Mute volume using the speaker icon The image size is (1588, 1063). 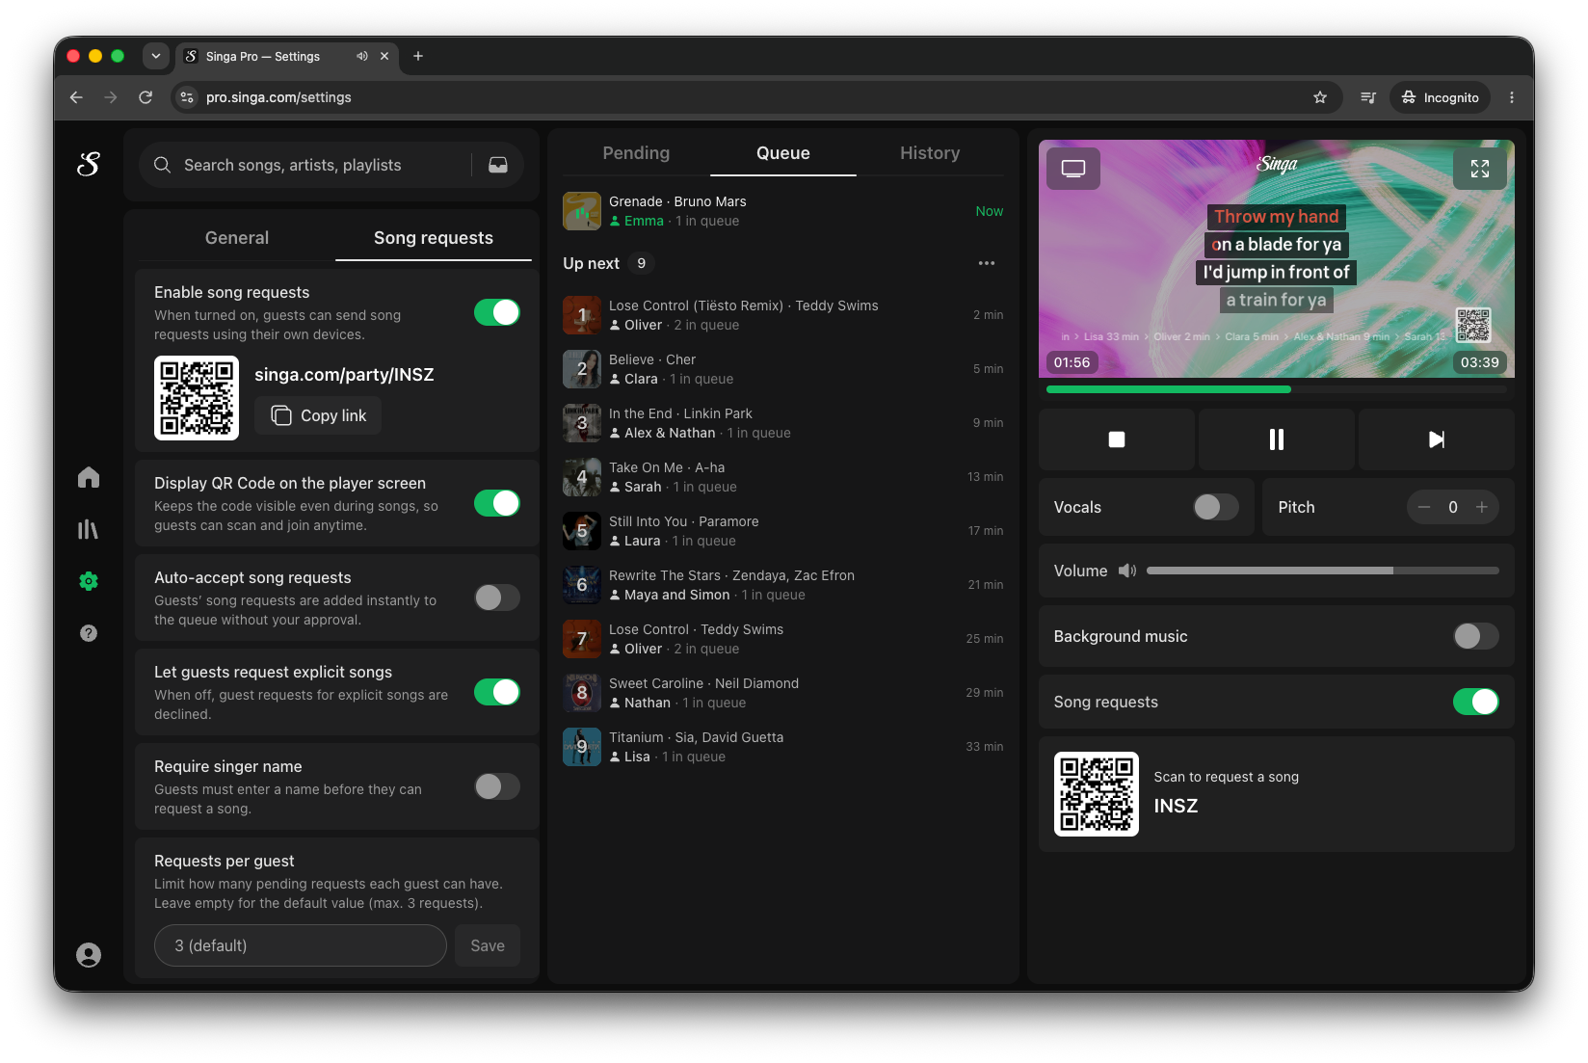click(1127, 571)
